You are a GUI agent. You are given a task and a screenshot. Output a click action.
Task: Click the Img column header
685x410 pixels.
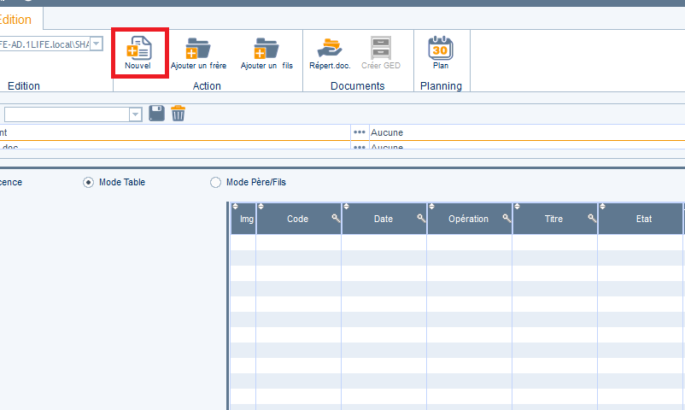click(247, 220)
